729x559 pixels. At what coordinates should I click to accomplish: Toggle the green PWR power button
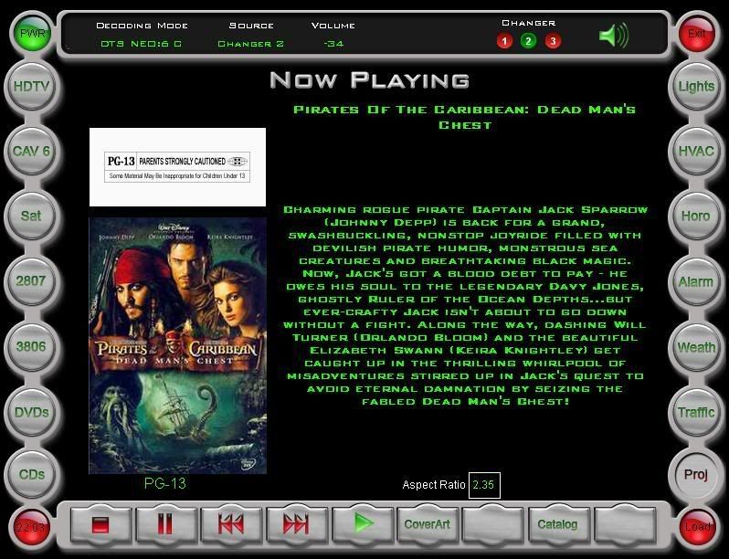tap(30, 34)
